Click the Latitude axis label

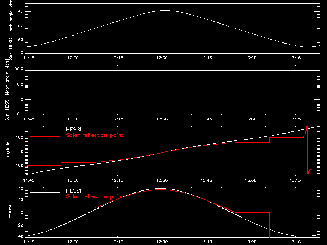10,212
